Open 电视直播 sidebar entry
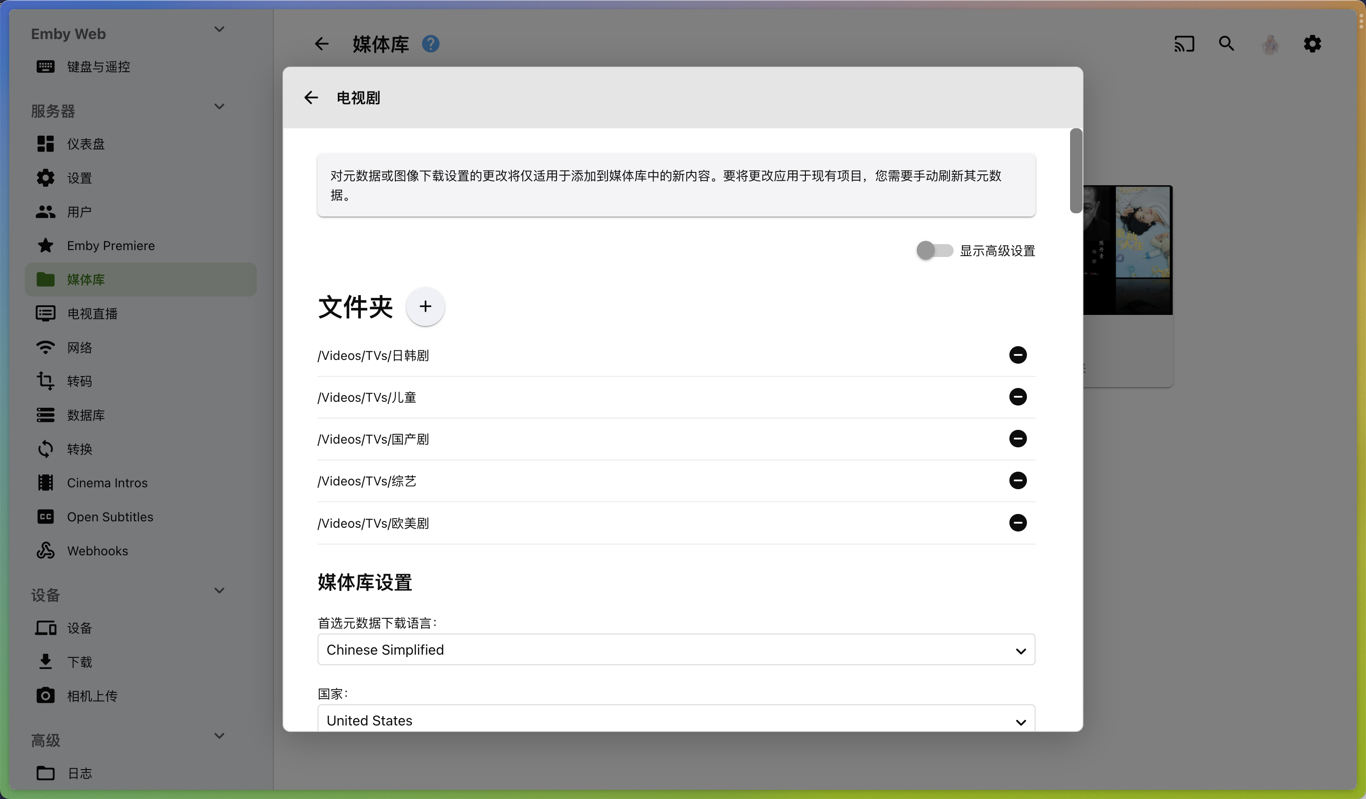Viewport: 1366px width, 799px height. coord(141,314)
